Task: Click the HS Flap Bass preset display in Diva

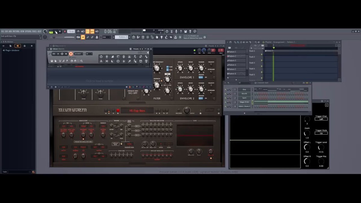Action: [x=137, y=111]
